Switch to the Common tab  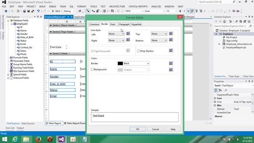pyautogui.click(x=94, y=24)
